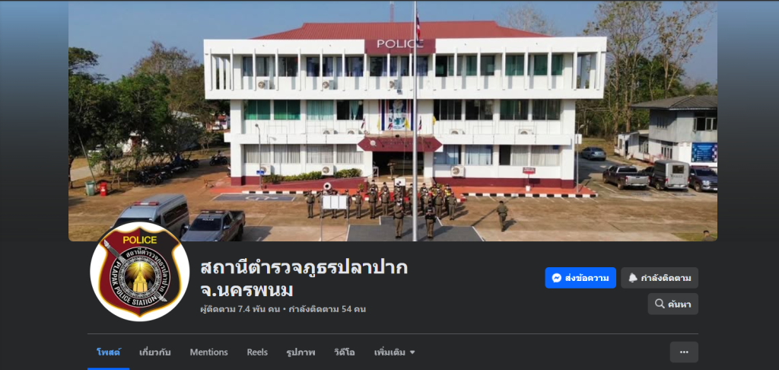
Task: Click the ส่งข้อความ send message button
Action: [580, 278]
